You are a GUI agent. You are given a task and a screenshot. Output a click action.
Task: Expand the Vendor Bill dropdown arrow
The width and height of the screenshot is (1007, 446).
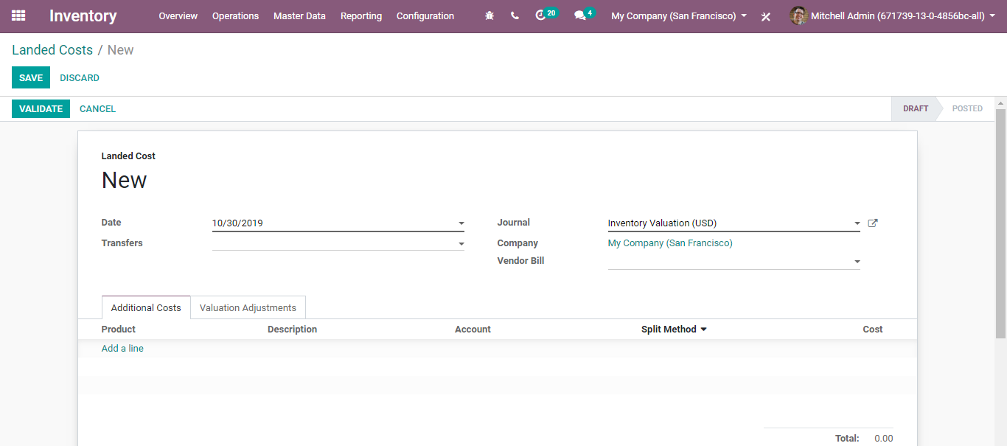point(857,262)
